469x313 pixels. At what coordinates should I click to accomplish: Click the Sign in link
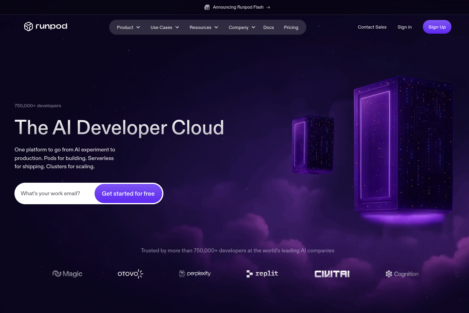tap(405, 27)
